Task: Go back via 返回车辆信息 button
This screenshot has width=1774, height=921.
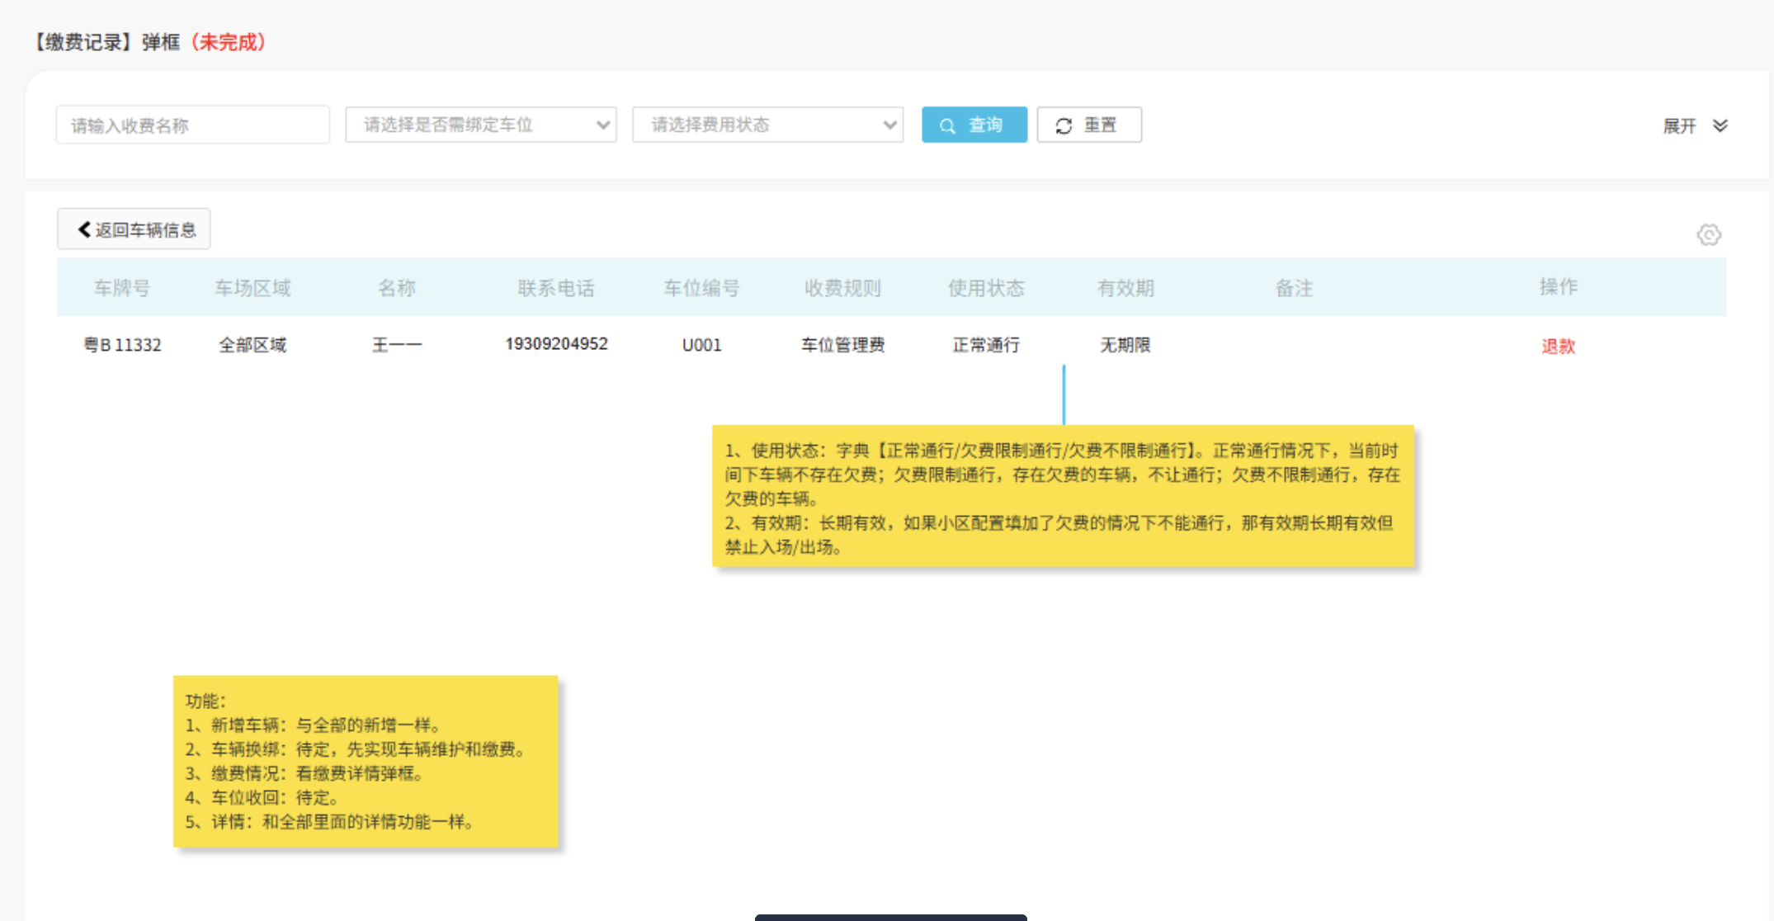Action: 134,229
